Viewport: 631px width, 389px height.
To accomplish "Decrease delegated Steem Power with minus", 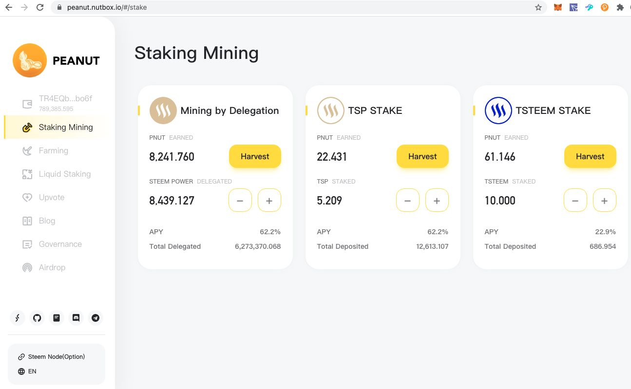I will pyautogui.click(x=240, y=200).
